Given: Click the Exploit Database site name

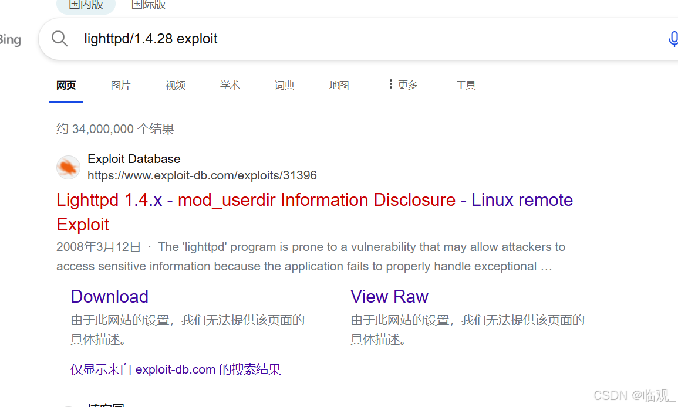Looking at the screenshot, I should tap(134, 159).
